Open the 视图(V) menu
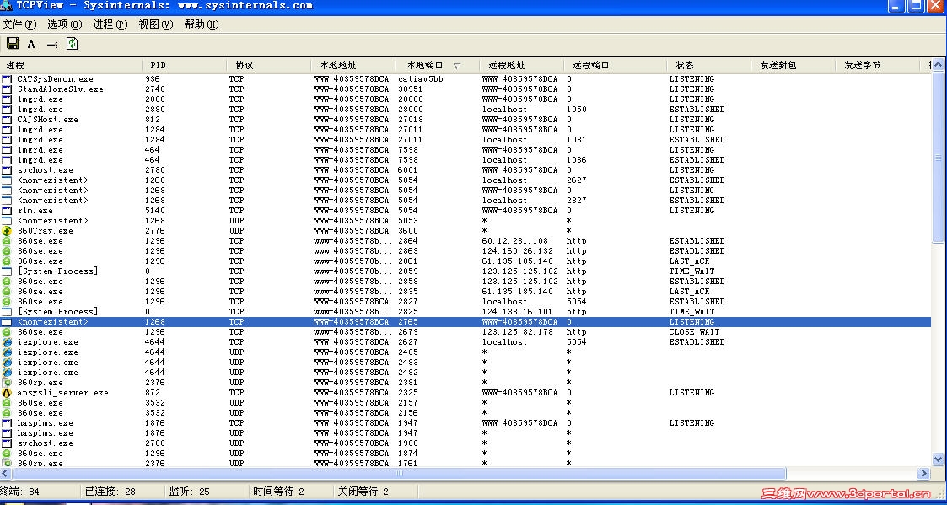Image resolution: width=947 pixels, height=505 pixels. (x=156, y=24)
